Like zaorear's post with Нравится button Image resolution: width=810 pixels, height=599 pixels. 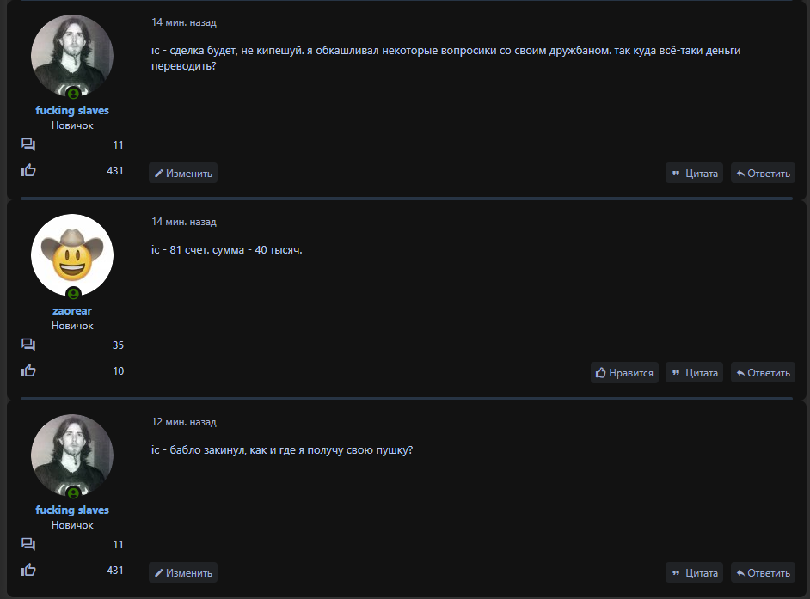[624, 373]
